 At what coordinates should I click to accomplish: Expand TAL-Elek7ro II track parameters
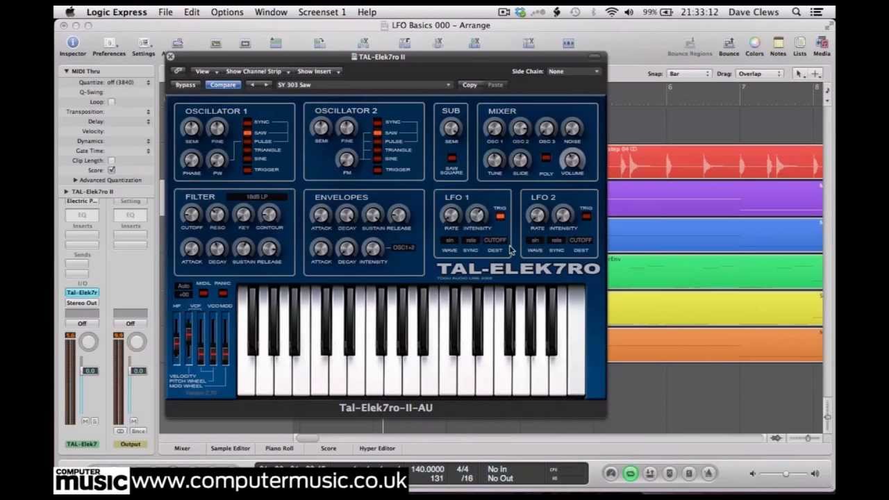point(67,192)
